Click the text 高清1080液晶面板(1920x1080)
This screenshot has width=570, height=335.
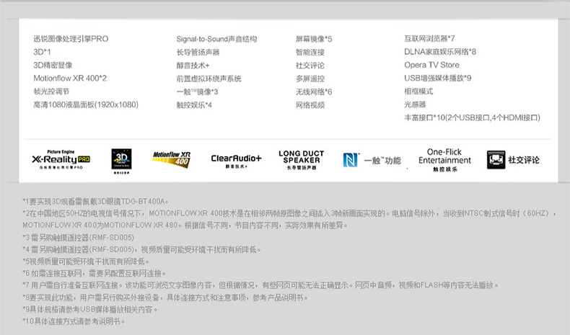coord(86,104)
